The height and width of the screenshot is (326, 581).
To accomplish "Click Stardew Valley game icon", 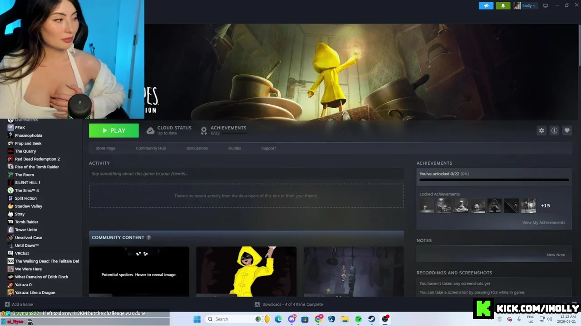I will 10,206.
